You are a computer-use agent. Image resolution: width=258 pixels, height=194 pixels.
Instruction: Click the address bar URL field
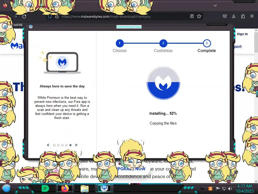click(125, 16)
